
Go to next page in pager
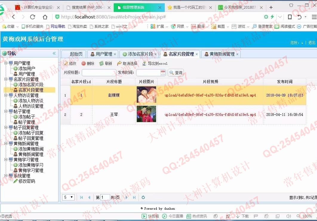point(127,197)
